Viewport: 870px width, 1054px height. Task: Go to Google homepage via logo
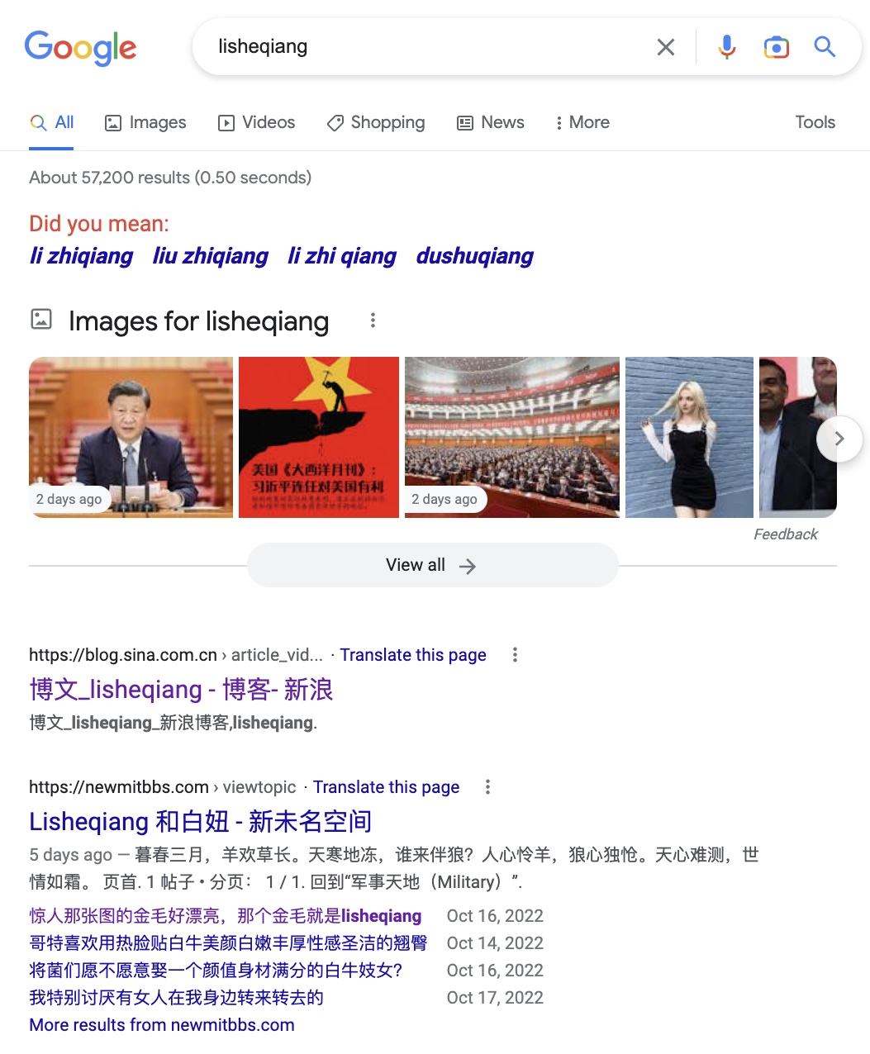80,48
